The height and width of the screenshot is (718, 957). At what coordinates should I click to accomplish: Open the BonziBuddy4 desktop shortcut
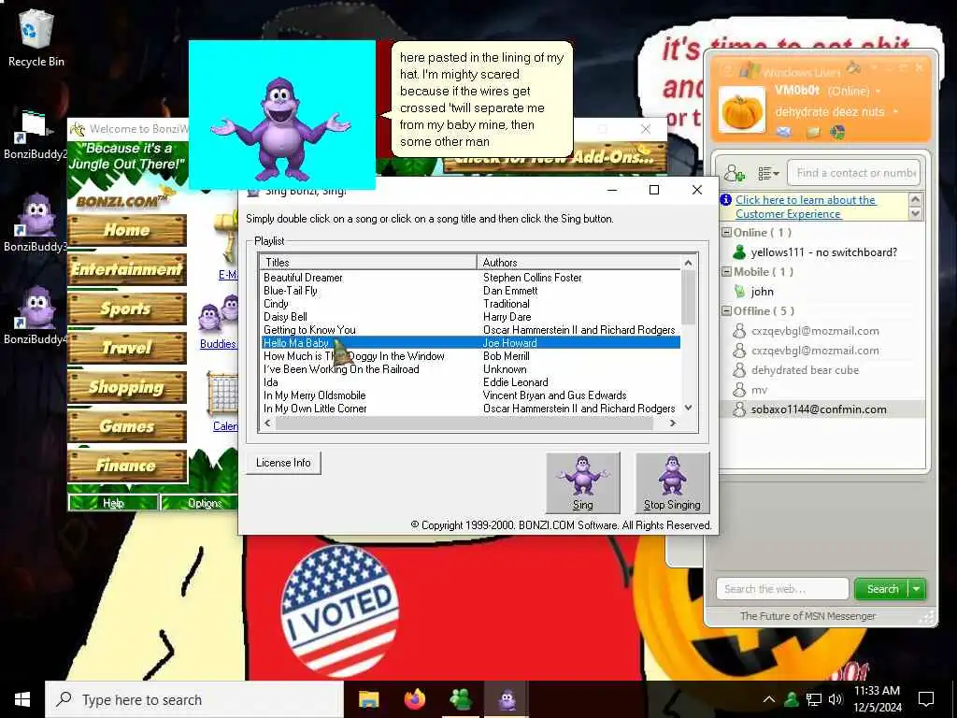(36, 315)
